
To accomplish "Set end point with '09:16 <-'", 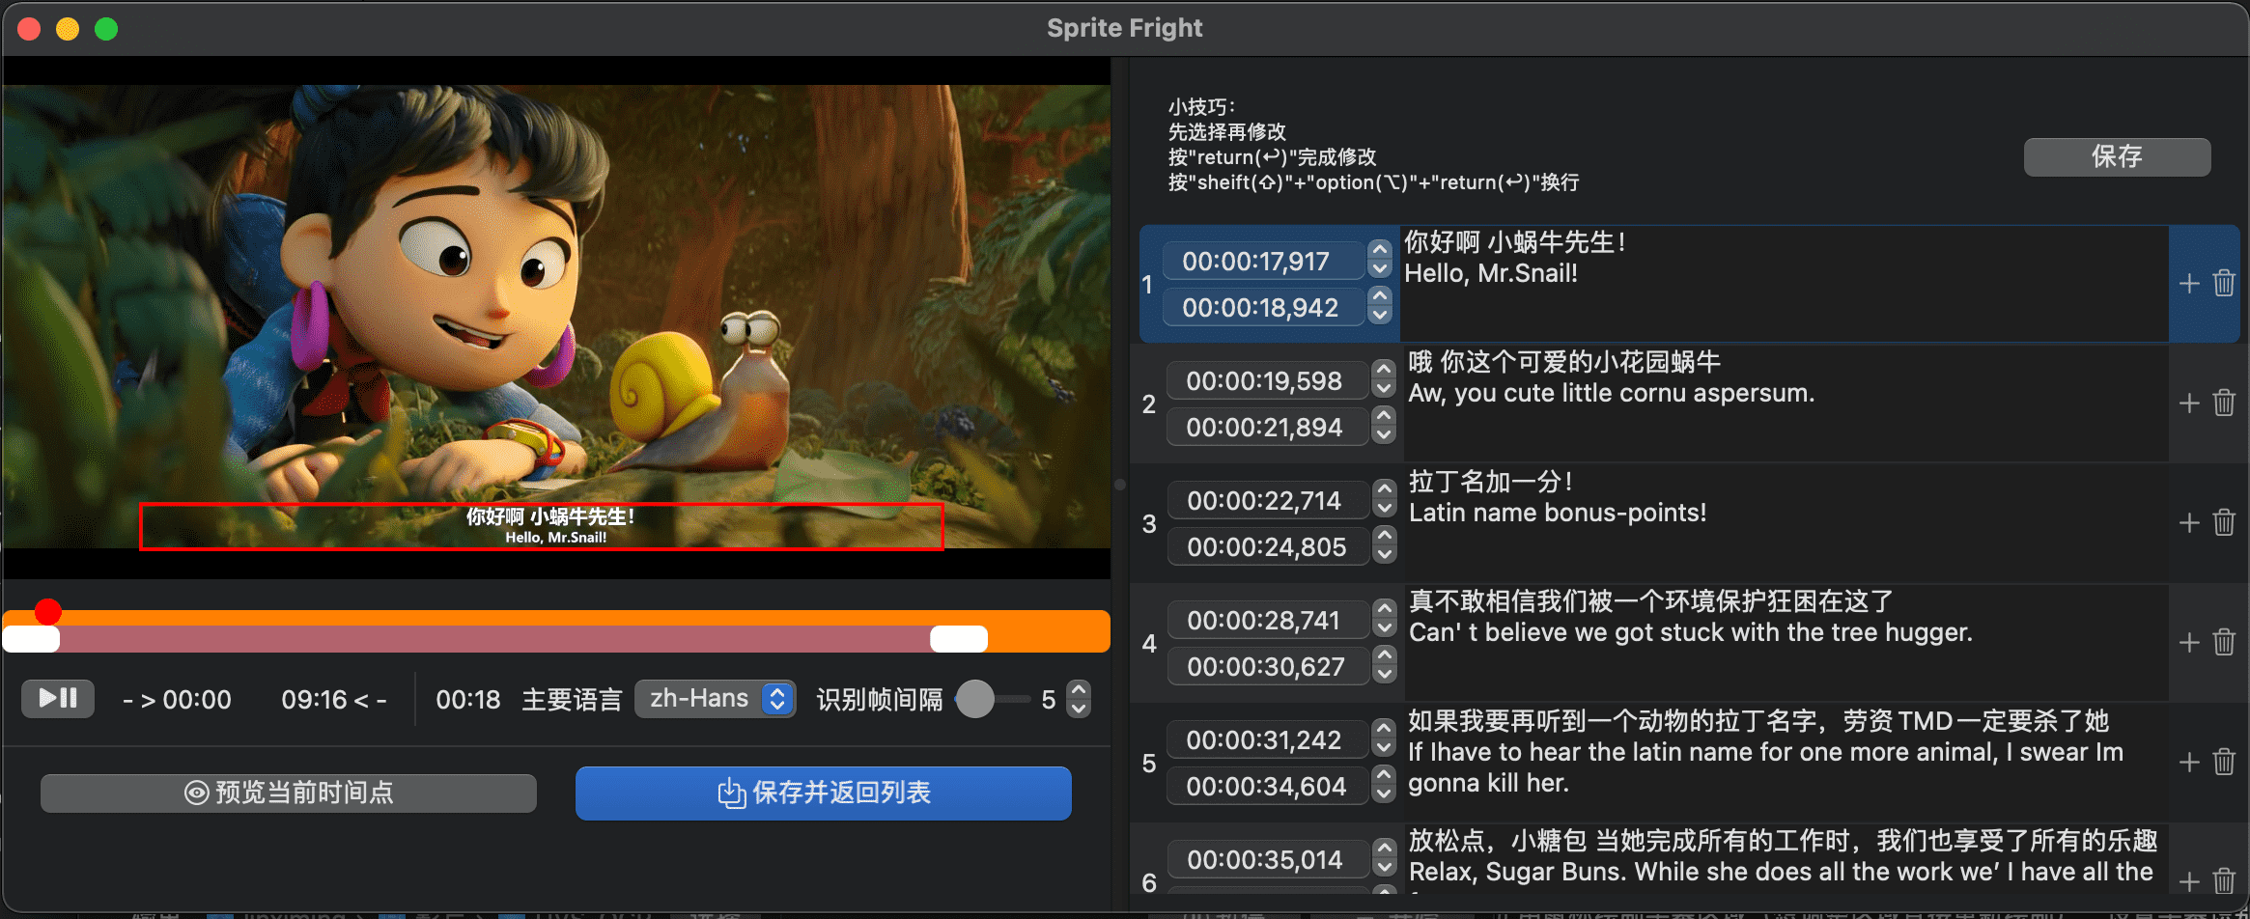I will [334, 699].
